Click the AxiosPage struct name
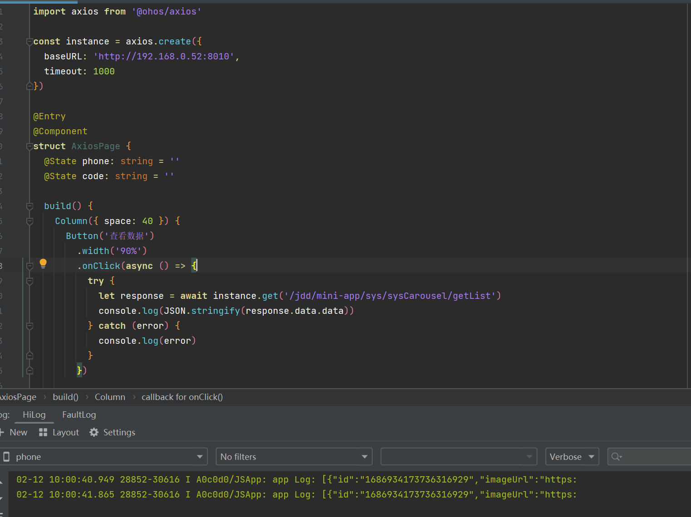The width and height of the screenshot is (691, 517). (x=96, y=146)
